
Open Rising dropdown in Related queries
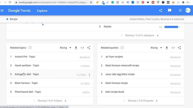pos(156,48)
